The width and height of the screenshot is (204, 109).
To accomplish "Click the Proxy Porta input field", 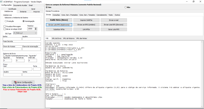I will [37, 69].
